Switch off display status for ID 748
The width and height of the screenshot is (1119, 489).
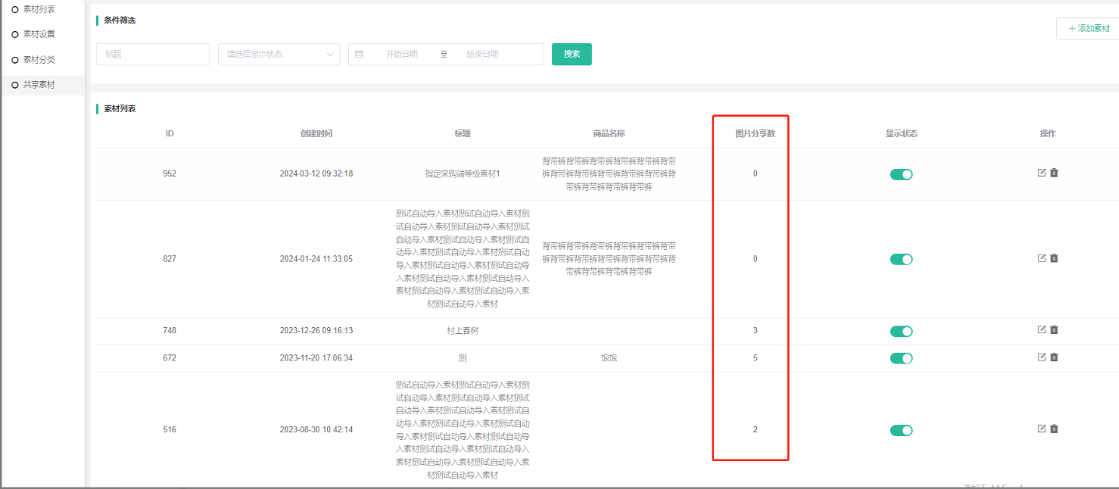click(901, 331)
